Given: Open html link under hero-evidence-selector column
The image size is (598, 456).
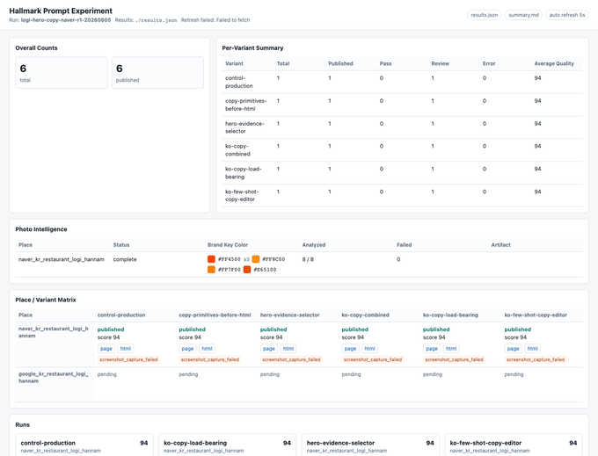Looking at the screenshot, I should pos(288,349).
